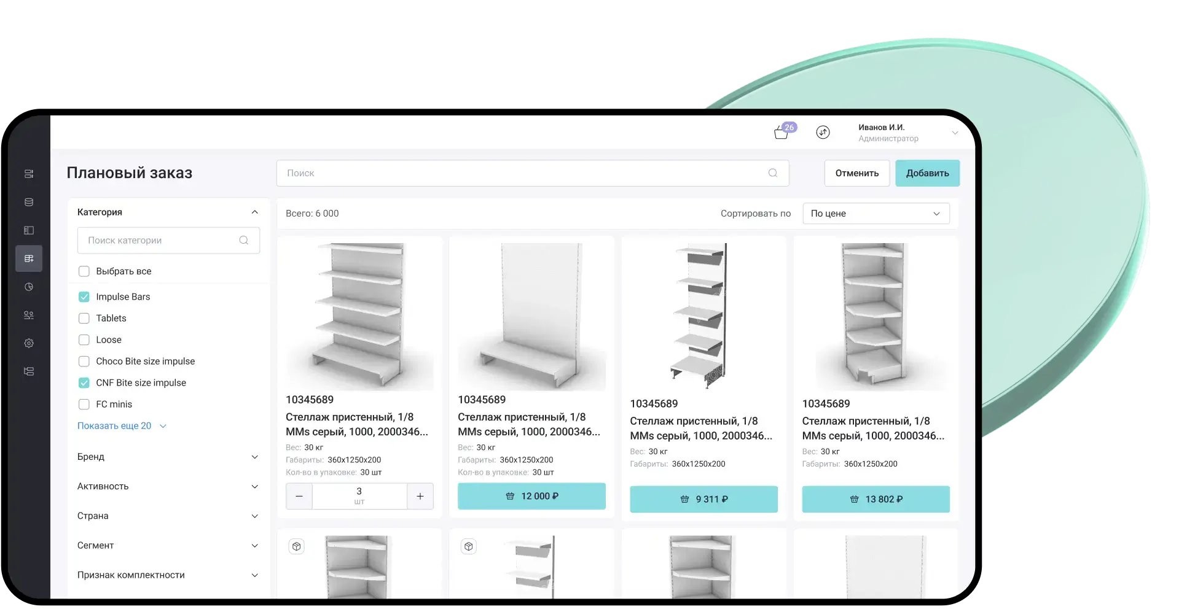Viewport: 1187px width, 609px height.
Task: Open the Иванов И.И. user menu
Action: tap(908, 133)
